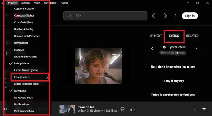Collapse the player page with down arrow
Viewport: 212px width, 116px height.
pos(204,109)
